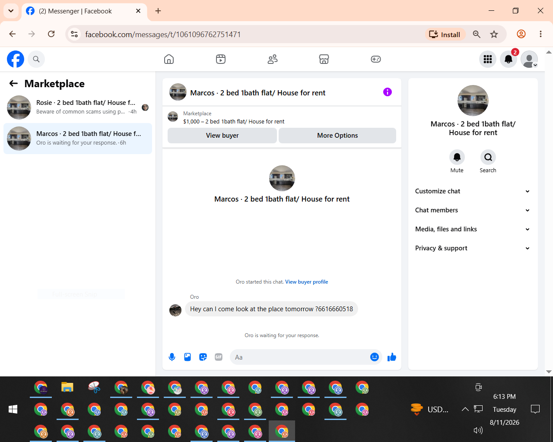Open Marcos's 2 bed 1bath conversation
The height and width of the screenshot is (442, 553).
(78, 138)
